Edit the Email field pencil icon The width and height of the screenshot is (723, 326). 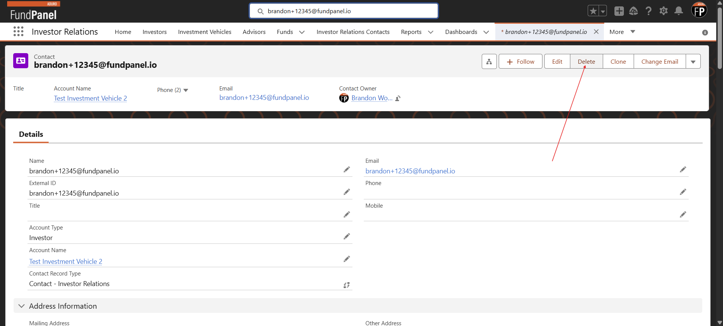pos(683,170)
